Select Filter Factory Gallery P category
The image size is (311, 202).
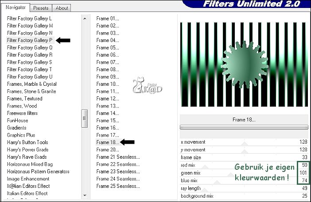coord(30,40)
